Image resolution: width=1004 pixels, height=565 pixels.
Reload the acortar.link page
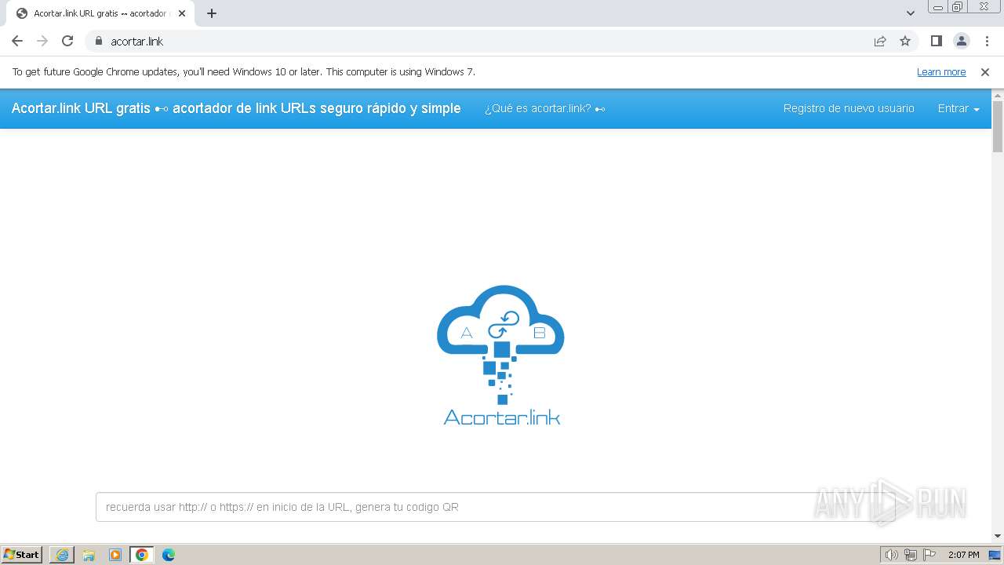point(67,41)
